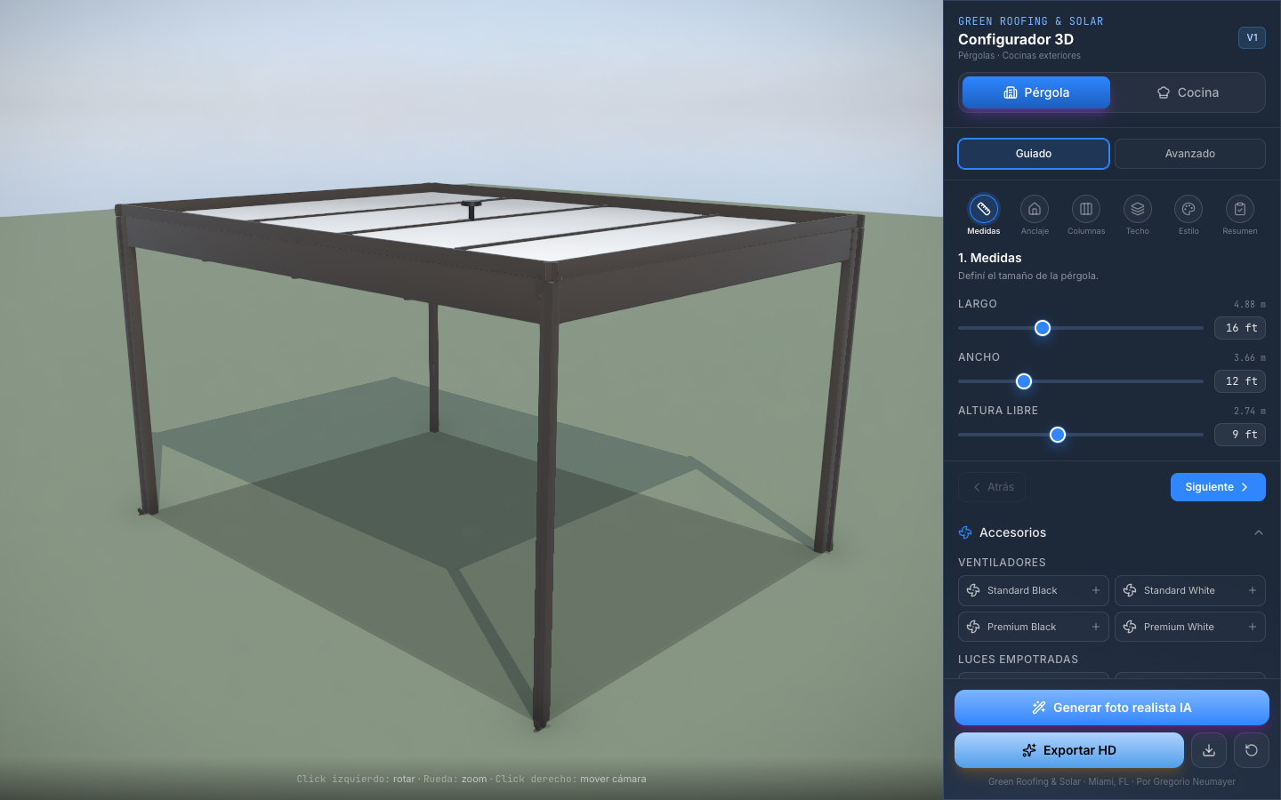Viewport: 1281px width, 800px height.
Task: Add Premium Black fan with plus icon
Action: [x=1096, y=627]
